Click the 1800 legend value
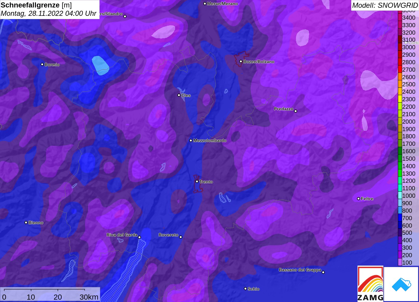Viewport: 419px width, 302px height. tap(409, 136)
